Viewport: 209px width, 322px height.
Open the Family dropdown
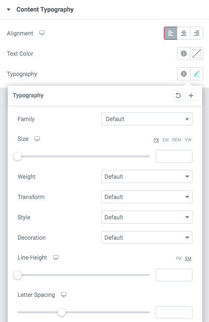147,119
